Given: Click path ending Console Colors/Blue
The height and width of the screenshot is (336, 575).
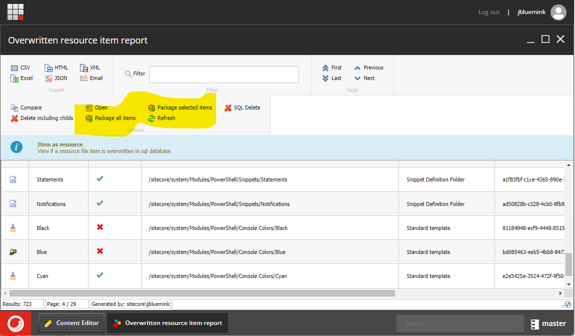Looking at the screenshot, I should click(x=216, y=252).
